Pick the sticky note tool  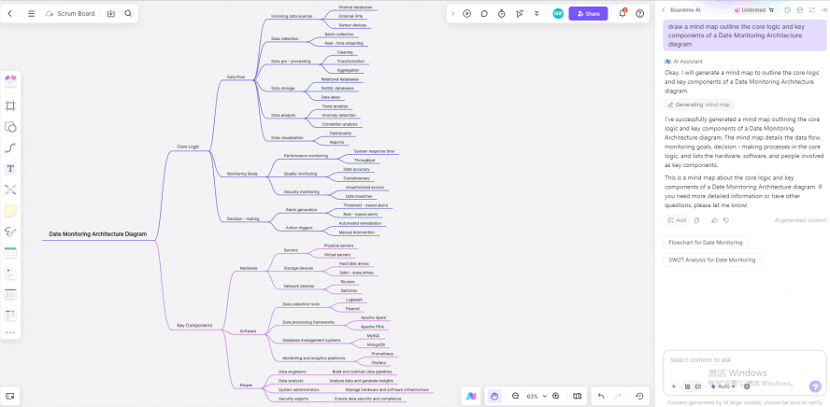[10, 211]
